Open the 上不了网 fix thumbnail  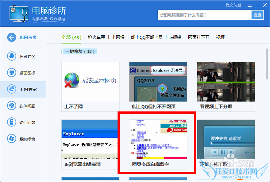click(x=90, y=82)
